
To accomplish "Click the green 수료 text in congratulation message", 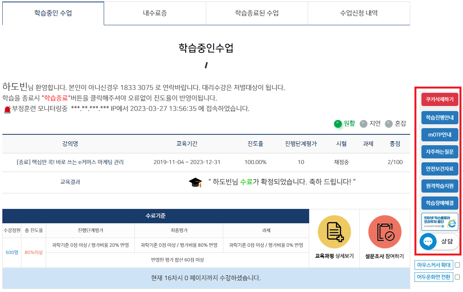I will 246,182.
